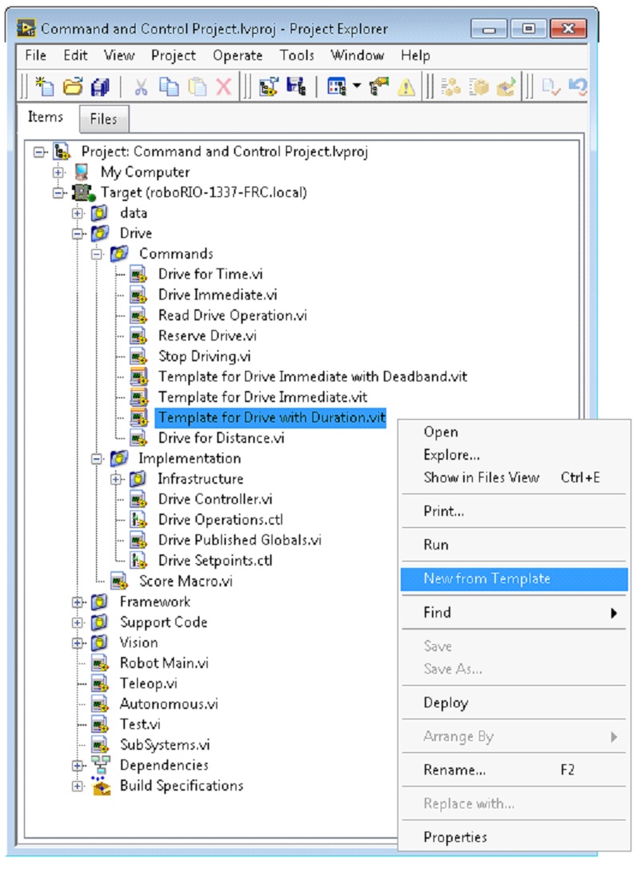Viewport: 641px width, 870px height.
Task: Click the Build Specifications box icon
Action: 101,786
